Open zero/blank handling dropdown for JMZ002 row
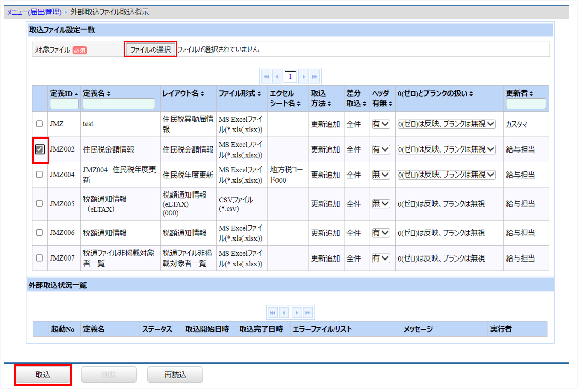Viewport: 578px width, 389px height. click(446, 149)
